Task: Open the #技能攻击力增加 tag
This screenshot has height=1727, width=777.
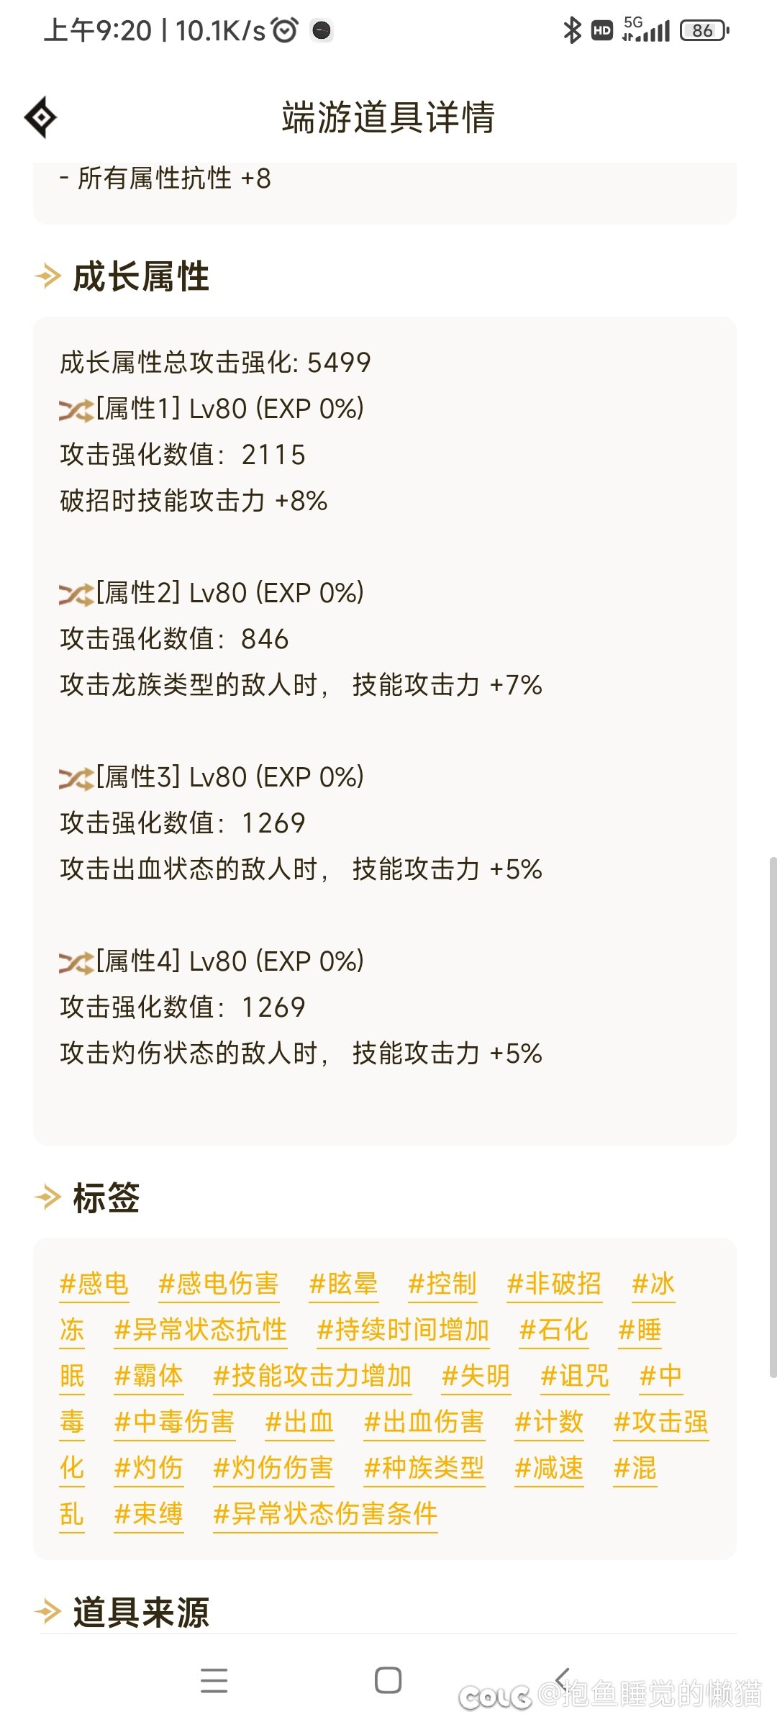Action: click(x=312, y=1377)
